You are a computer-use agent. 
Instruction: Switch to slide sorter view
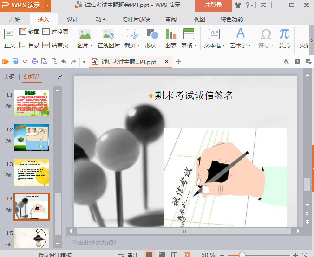click(x=162, y=254)
